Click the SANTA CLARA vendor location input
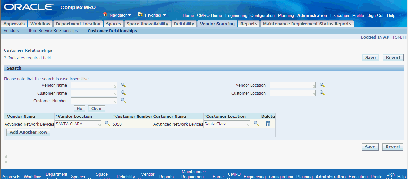Viewport: 408px width, 179px height. tap(78, 124)
